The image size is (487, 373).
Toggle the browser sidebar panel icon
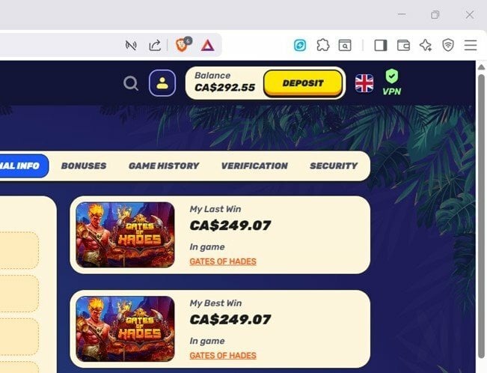pos(381,46)
